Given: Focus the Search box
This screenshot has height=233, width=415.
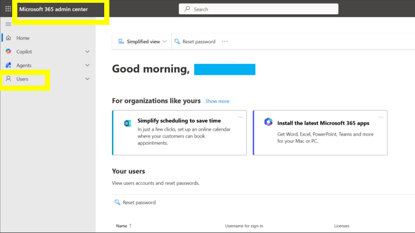Looking at the screenshot, I should coord(258,9).
